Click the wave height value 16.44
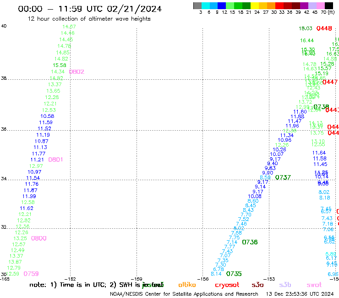339x298 pixels. tap(307, 40)
